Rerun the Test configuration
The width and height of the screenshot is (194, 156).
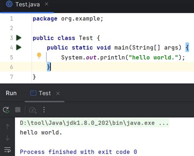pyautogui.click(x=6, y=110)
